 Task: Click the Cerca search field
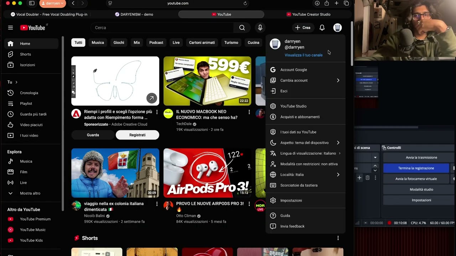click(x=162, y=28)
